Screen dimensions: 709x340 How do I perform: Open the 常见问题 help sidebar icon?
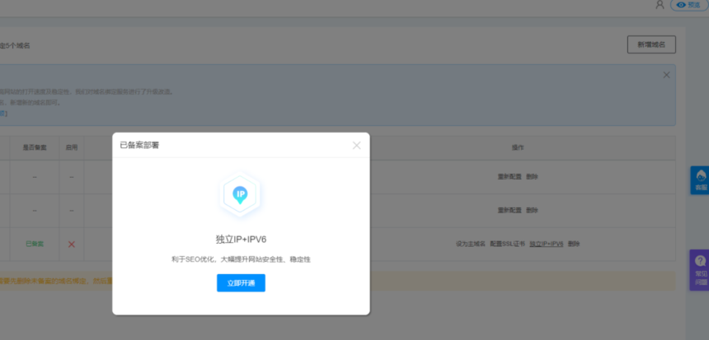(x=700, y=270)
